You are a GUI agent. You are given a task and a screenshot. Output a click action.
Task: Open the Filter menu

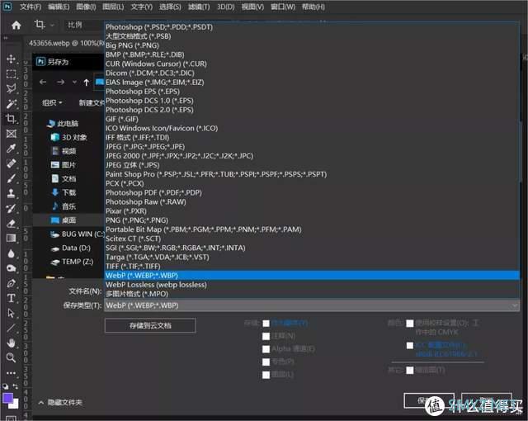click(199, 7)
